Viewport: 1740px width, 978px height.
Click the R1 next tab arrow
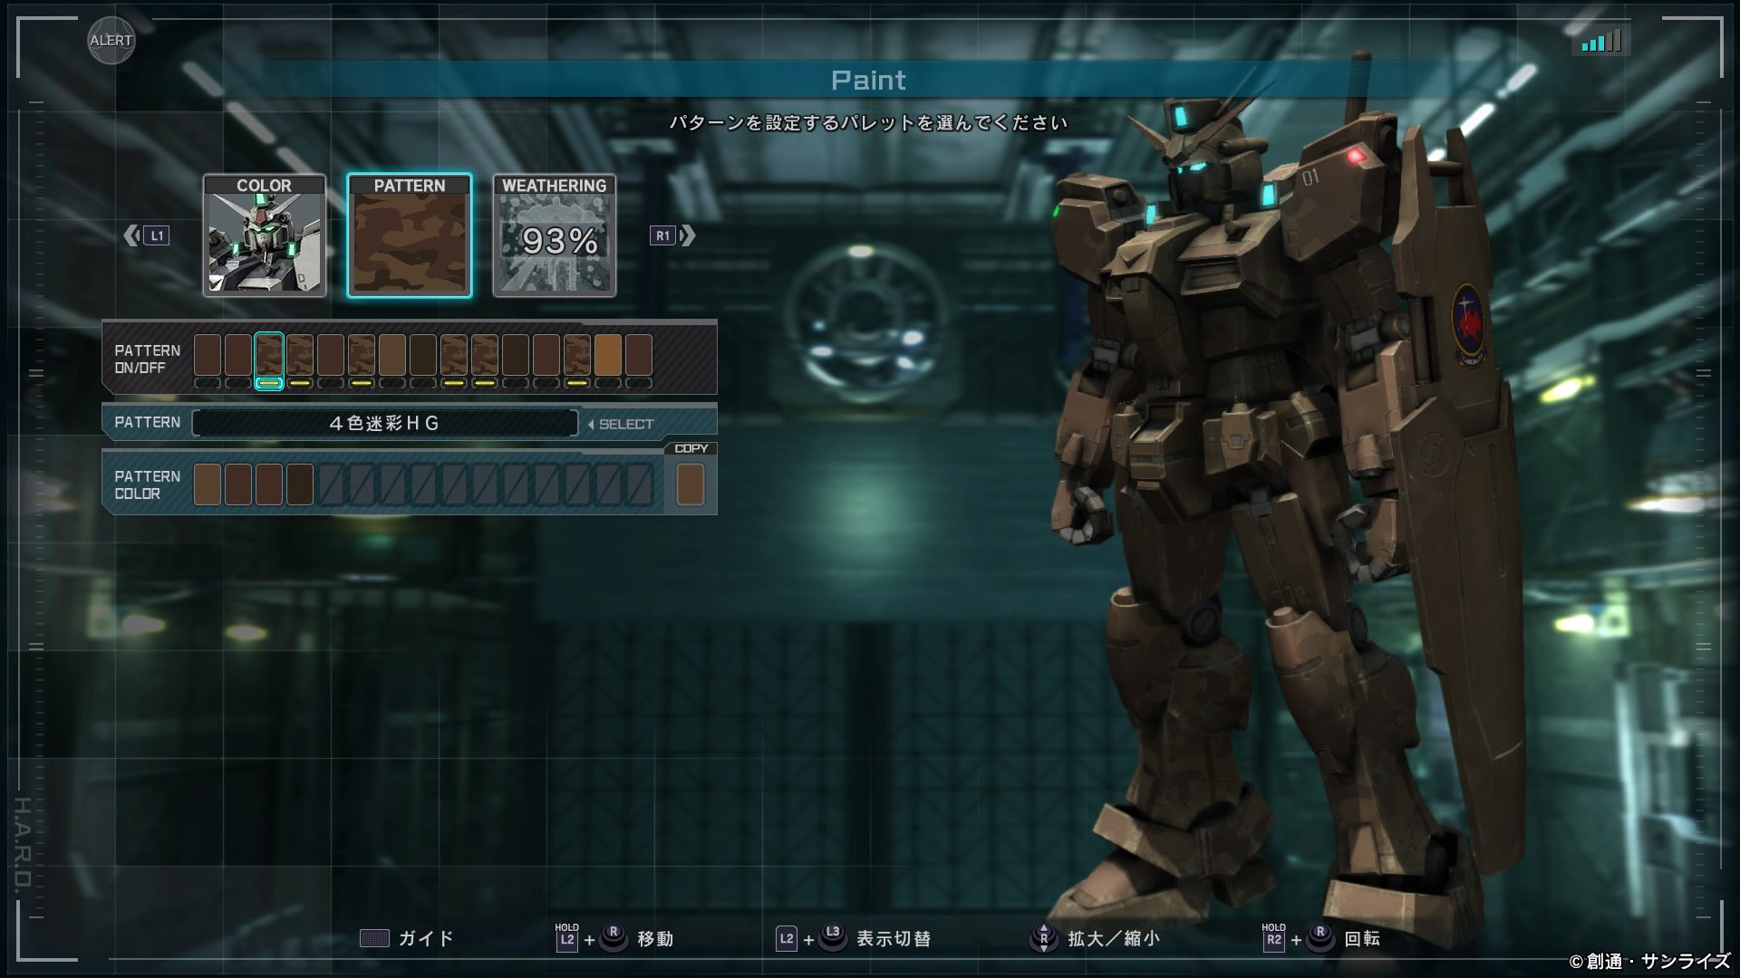click(672, 235)
